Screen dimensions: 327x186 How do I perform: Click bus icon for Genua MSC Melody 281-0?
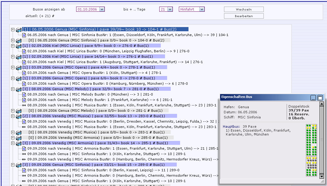click(x=19, y=89)
